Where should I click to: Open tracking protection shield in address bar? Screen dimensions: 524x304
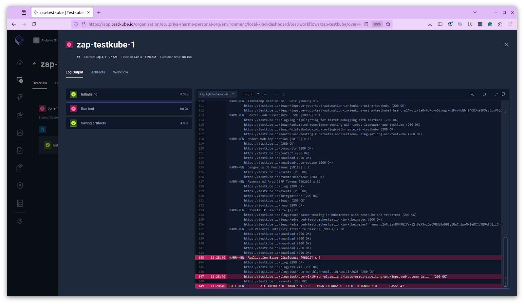click(x=76, y=24)
